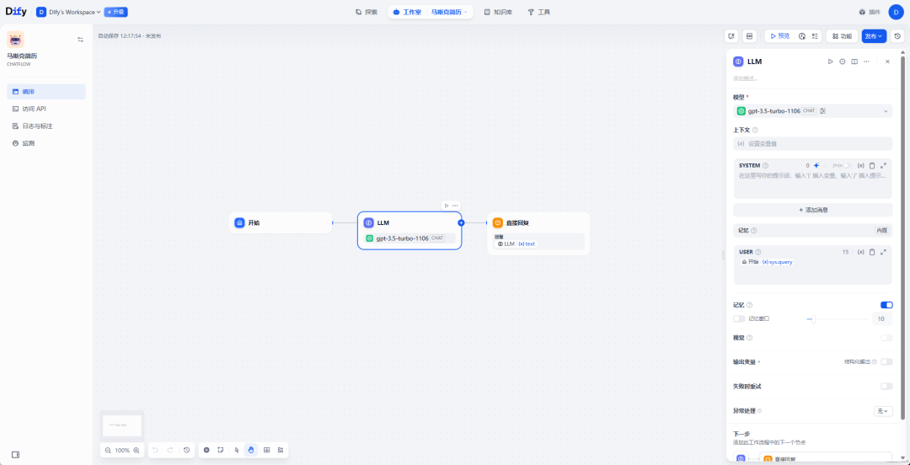Screen dimensions: 910x465
Task: Open the change history clock icon
Action: [186, 450]
